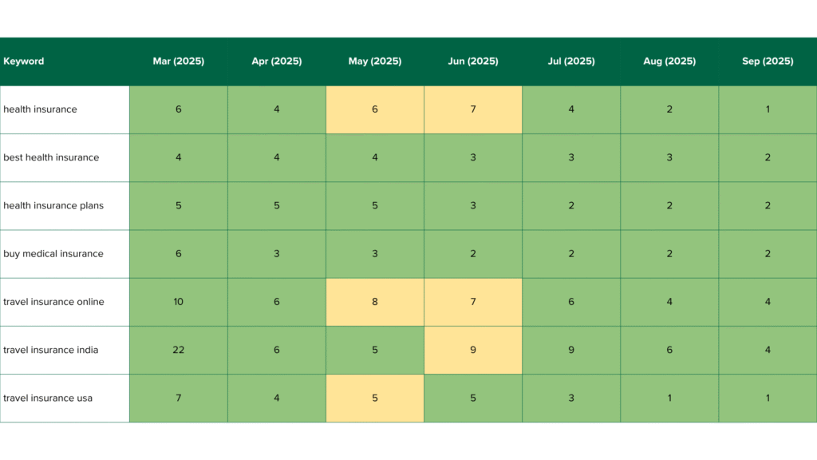Click the "health insurance plans" keyword cell
This screenshot has width=817, height=460.
point(53,205)
